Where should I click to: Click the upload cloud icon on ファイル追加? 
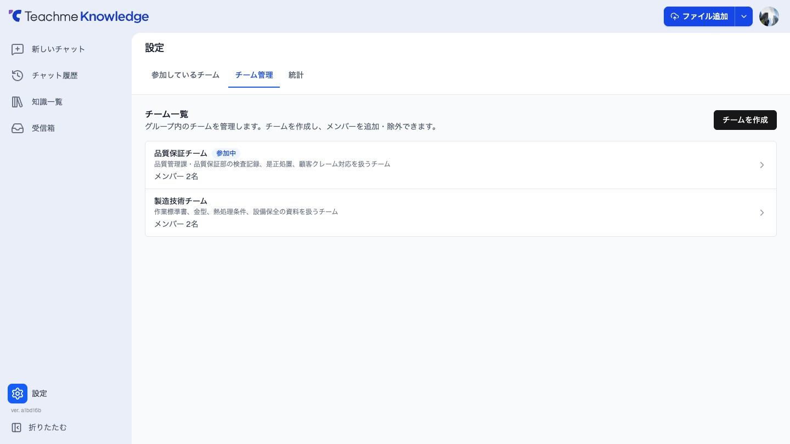click(x=675, y=16)
